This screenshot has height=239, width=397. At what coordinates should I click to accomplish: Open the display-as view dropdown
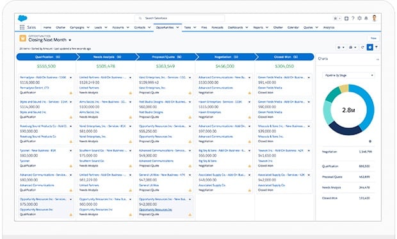(352, 47)
